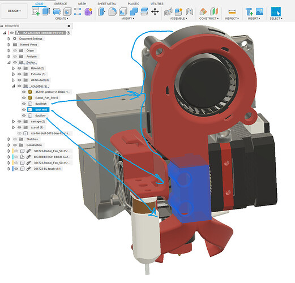The width and height of the screenshot is (295, 283).
Task: Select the Revolve tool icon
Action: 57,11
